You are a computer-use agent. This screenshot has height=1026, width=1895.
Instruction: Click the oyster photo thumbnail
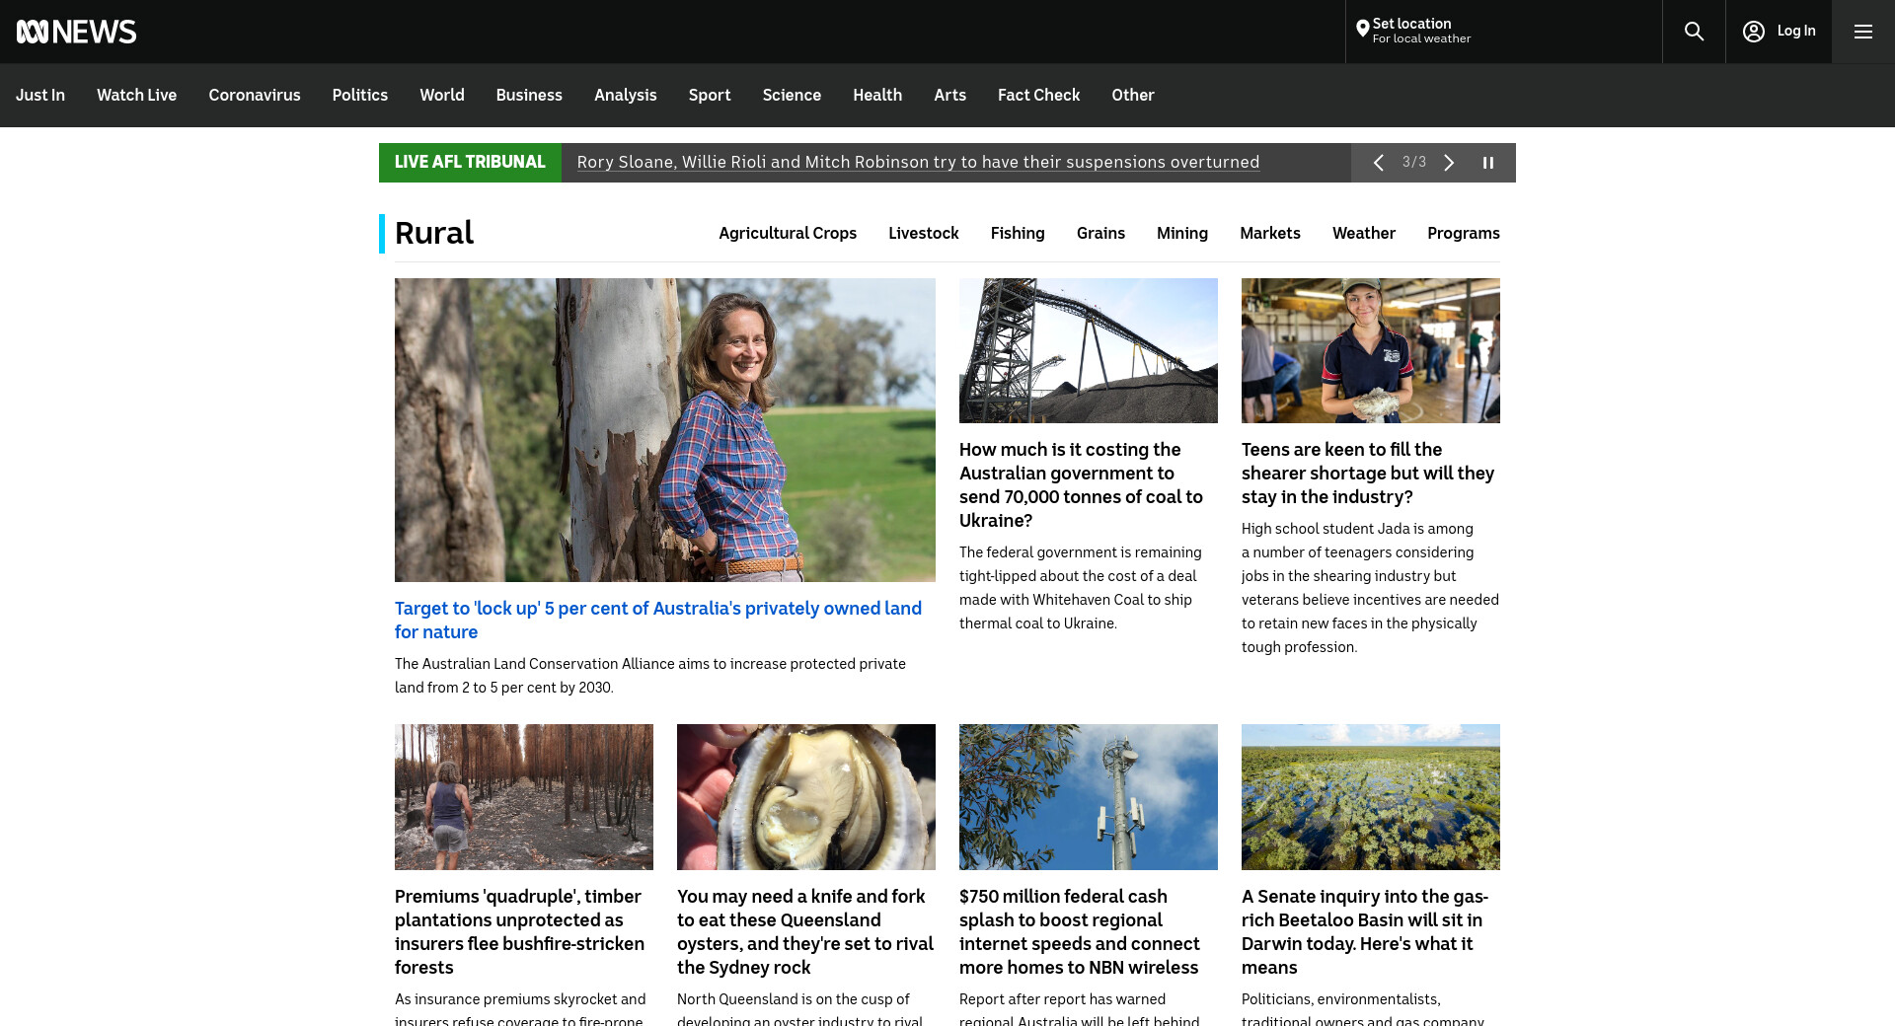coord(805,797)
